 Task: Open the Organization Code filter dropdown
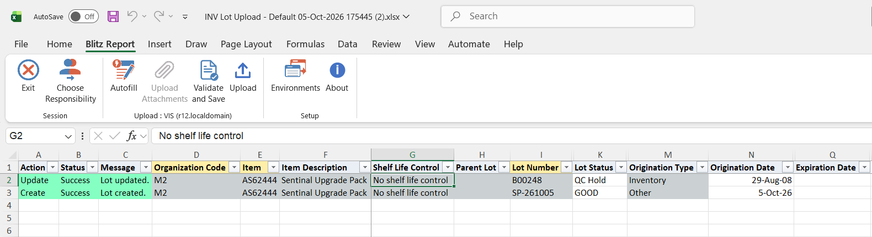coord(234,167)
